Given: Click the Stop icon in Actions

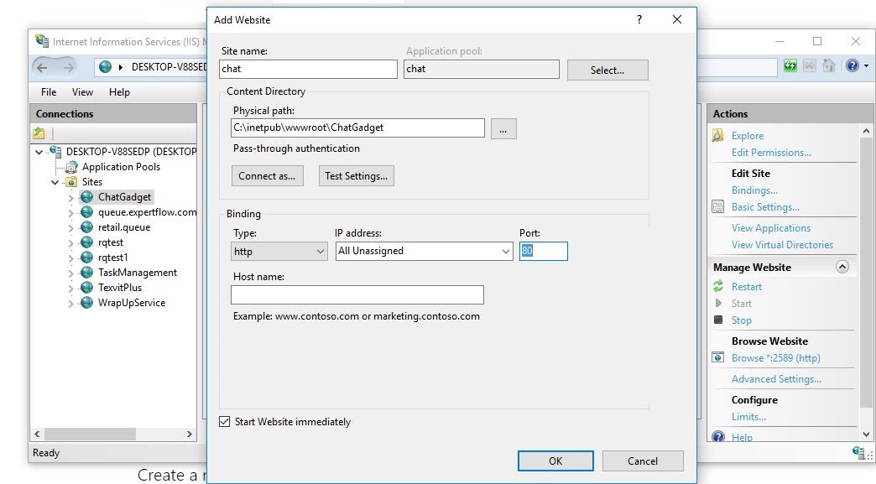Looking at the screenshot, I should pos(717,320).
